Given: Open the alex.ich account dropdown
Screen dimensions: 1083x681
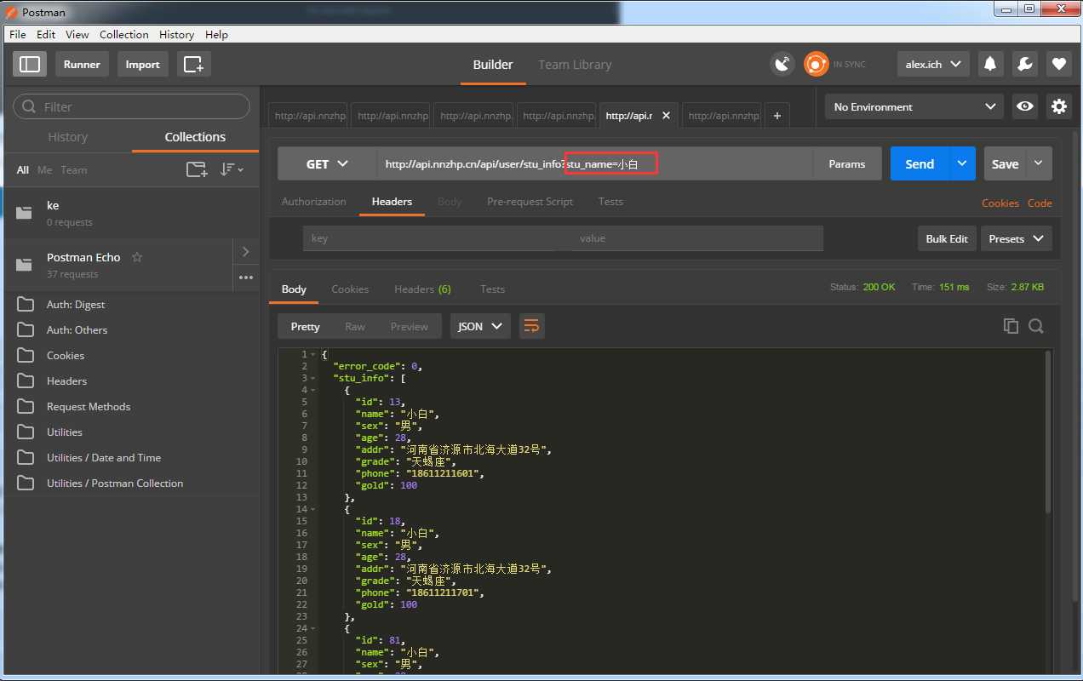Looking at the screenshot, I should click(933, 64).
